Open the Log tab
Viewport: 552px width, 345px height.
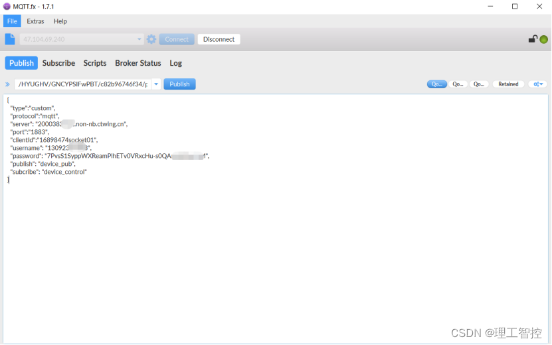[175, 63]
